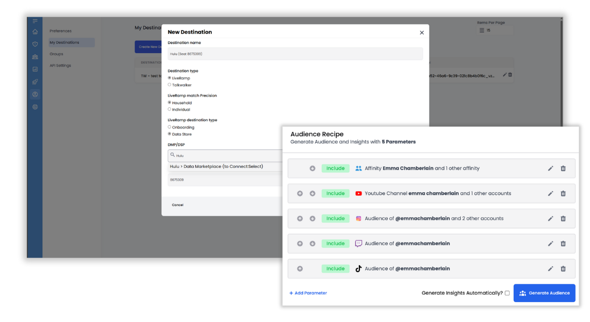590x322 pixels.
Task: Toggle Include on the Twitch audience row
Action: [335, 244]
